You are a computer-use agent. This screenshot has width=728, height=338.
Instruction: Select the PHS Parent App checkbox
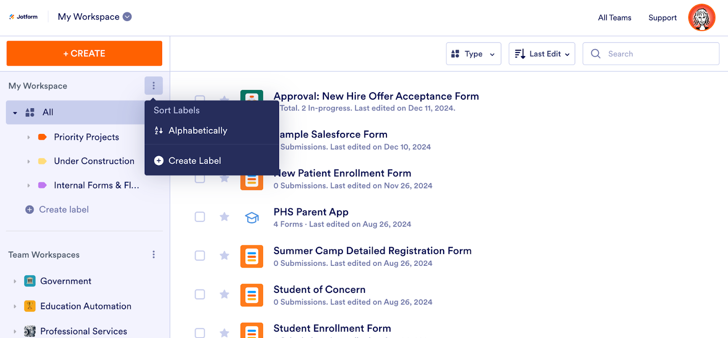[200, 217]
